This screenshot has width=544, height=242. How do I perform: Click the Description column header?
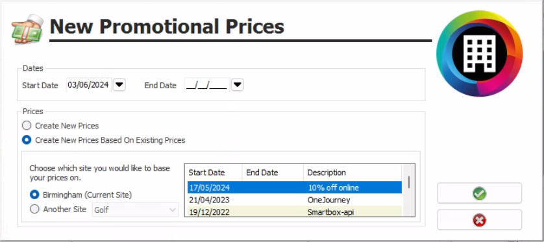point(352,173)
